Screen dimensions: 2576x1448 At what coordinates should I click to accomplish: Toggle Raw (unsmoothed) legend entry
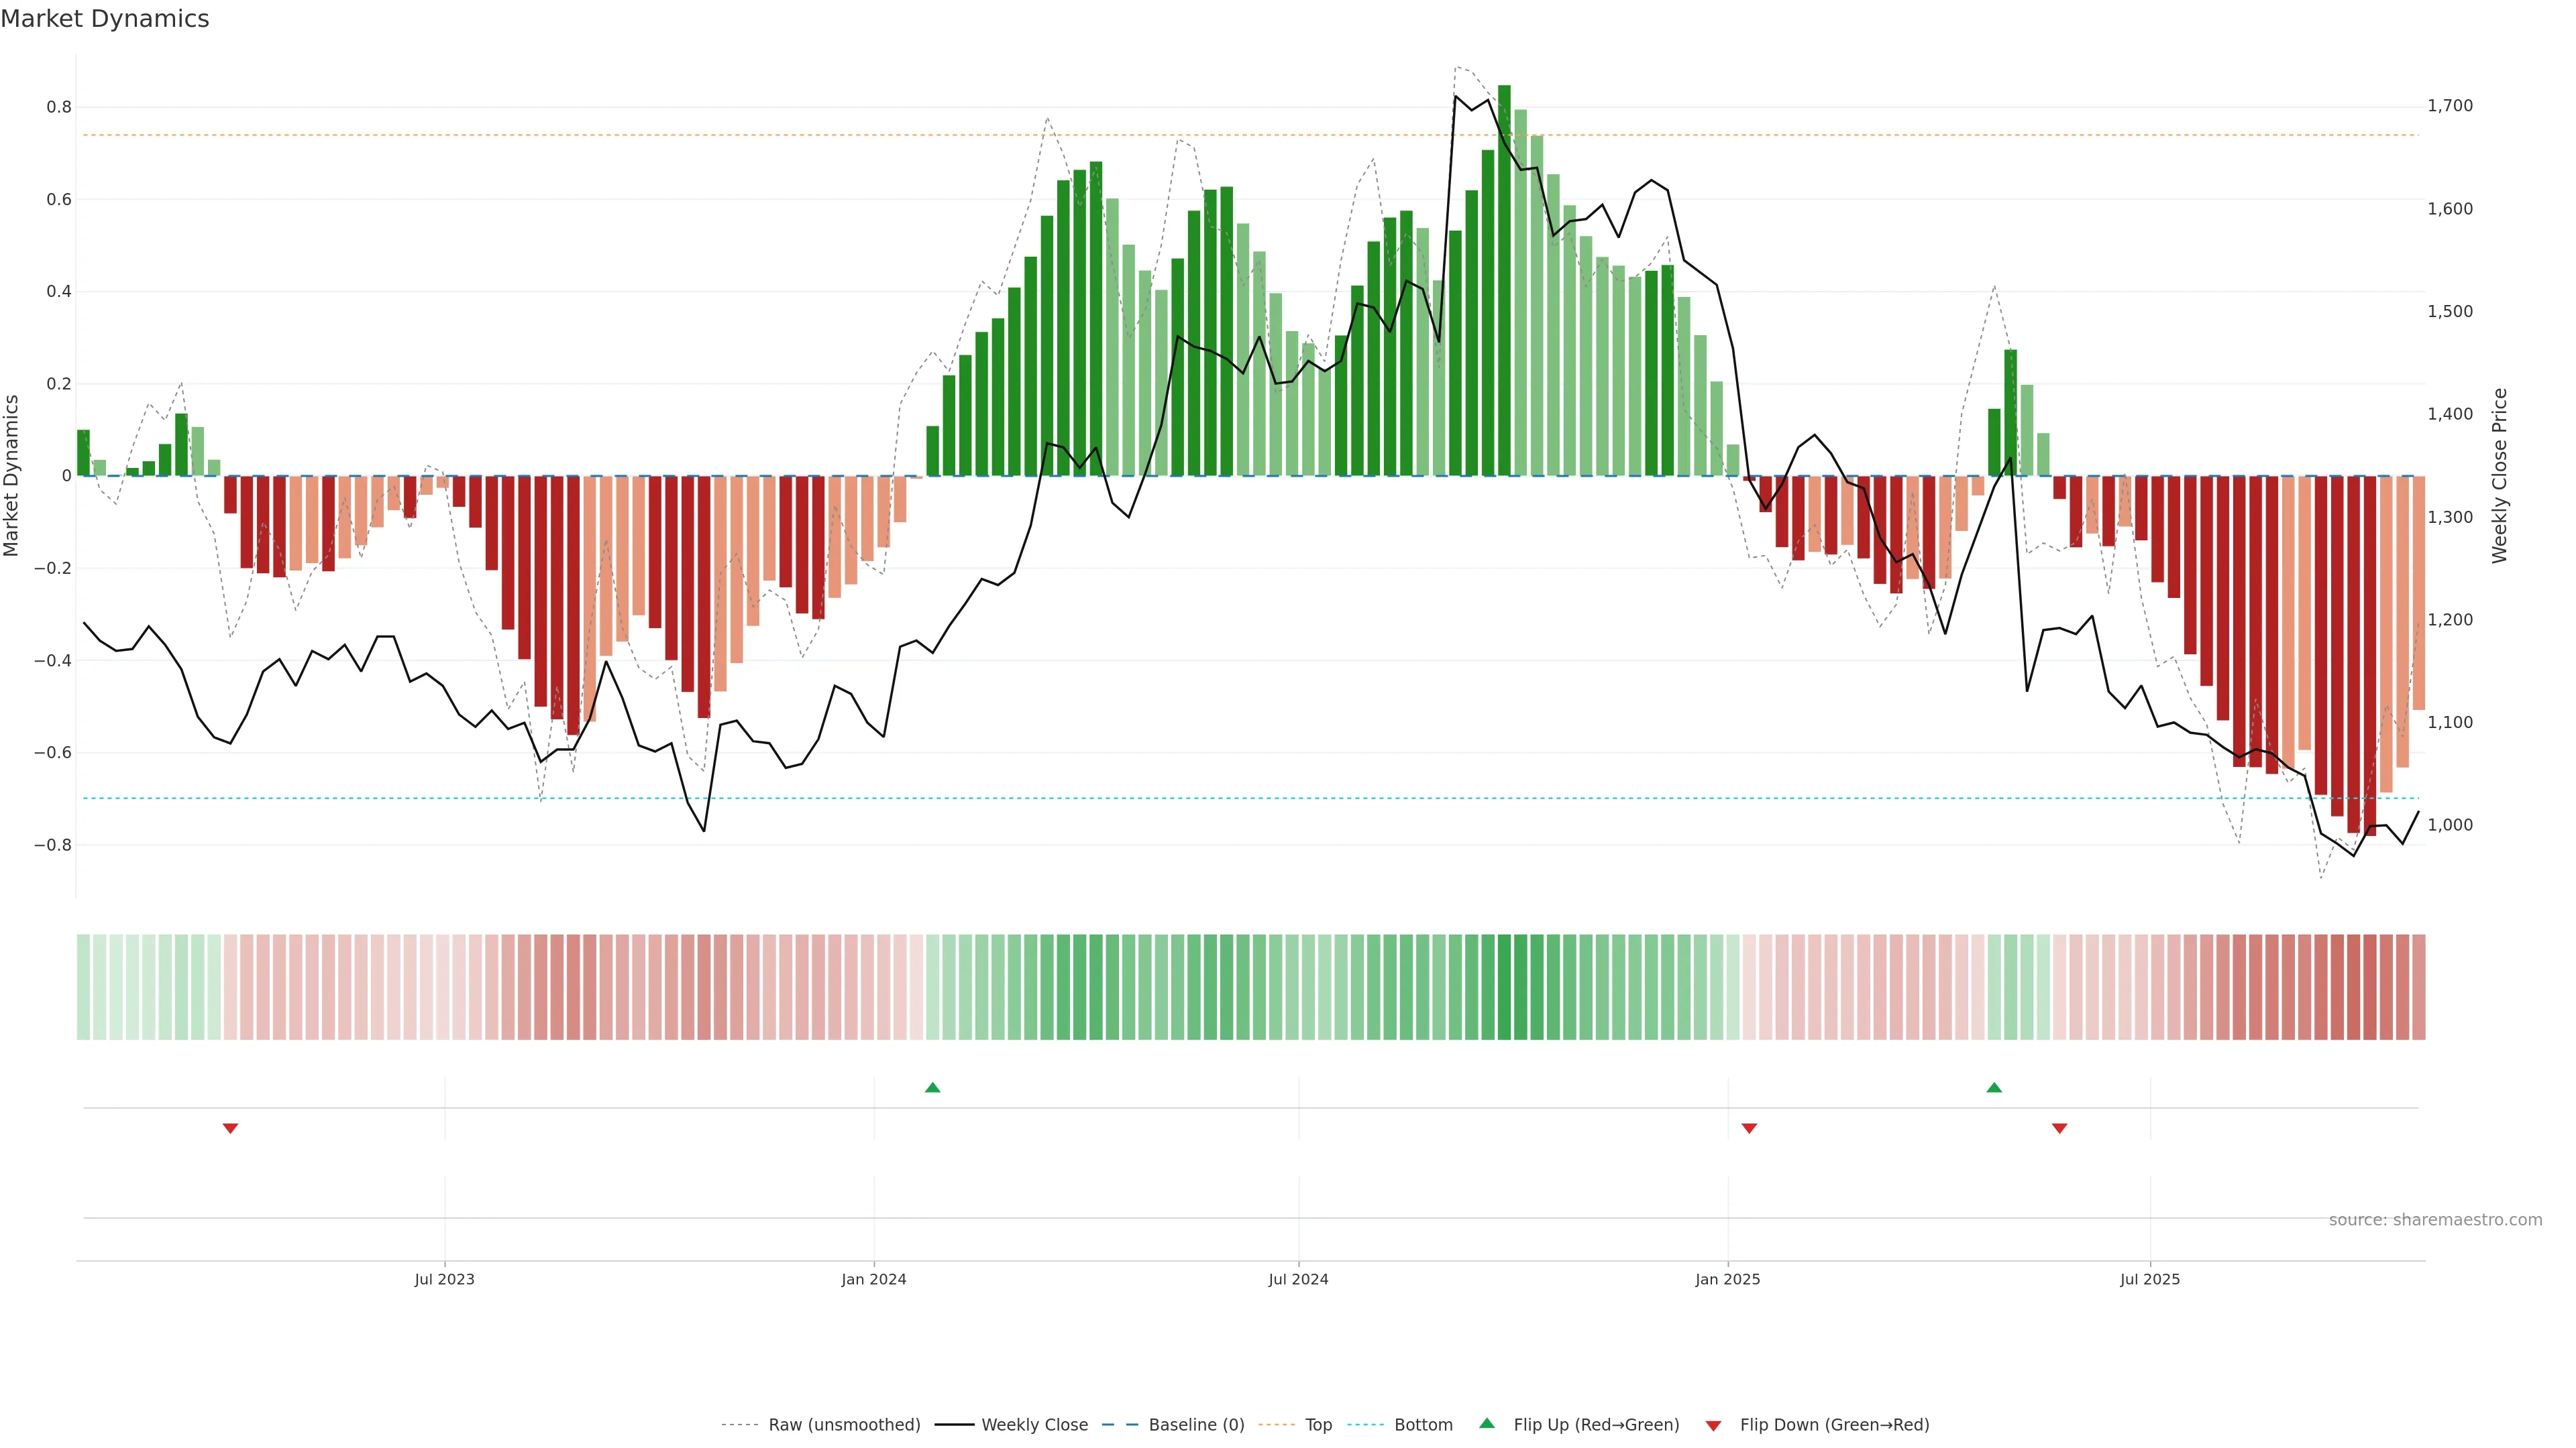coord(844,1425)
